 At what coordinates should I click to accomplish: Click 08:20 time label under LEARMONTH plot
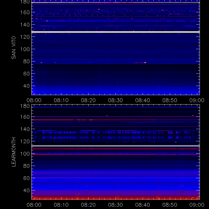tap(88, 205)
